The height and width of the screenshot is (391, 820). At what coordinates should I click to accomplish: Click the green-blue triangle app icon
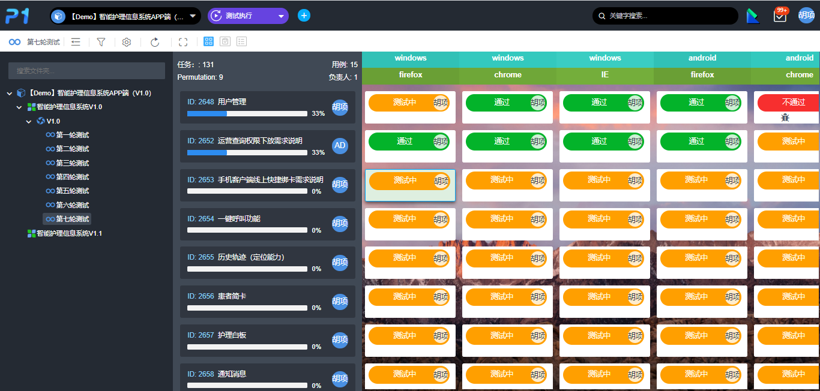tap(752, 16)
